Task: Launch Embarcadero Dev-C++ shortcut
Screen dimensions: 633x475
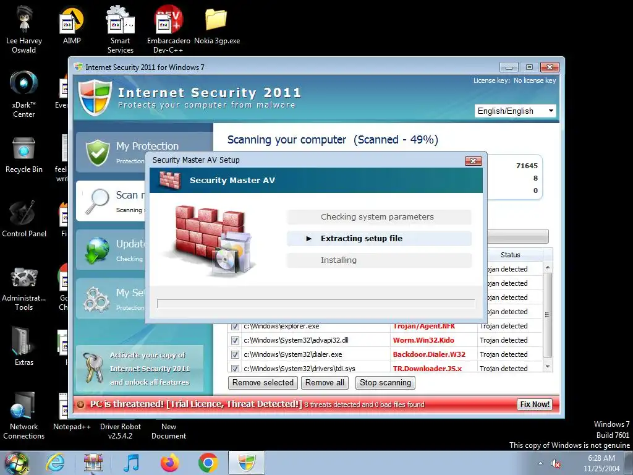Action: click(x=168, y=29)
